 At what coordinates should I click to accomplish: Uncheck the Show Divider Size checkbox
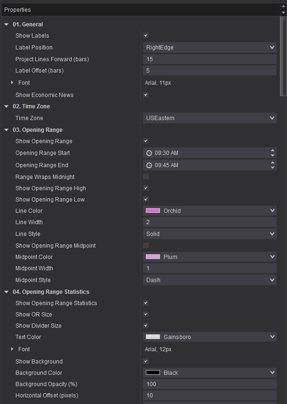click(146, 326)
